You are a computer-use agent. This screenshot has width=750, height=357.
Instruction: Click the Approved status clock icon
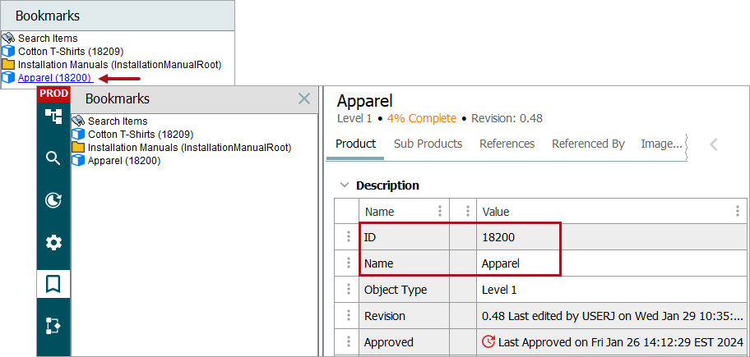click(x=488, y=342)
